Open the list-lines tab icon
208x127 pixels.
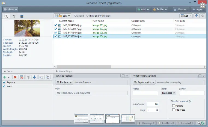click(x=22, y=16)
